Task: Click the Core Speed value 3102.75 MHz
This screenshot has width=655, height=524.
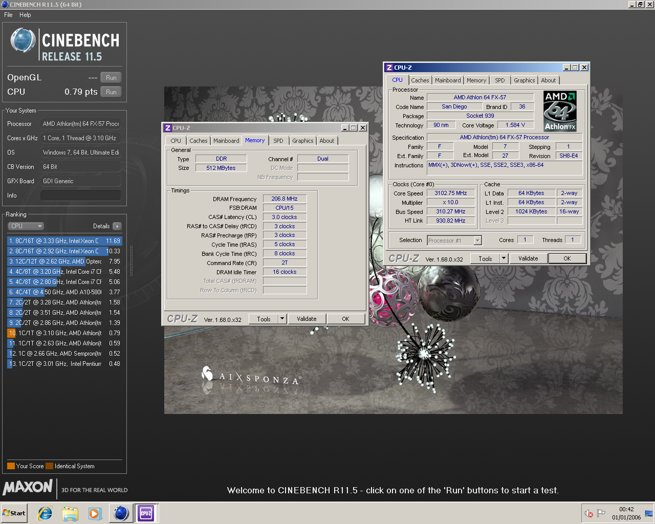Action: point(451,193)
